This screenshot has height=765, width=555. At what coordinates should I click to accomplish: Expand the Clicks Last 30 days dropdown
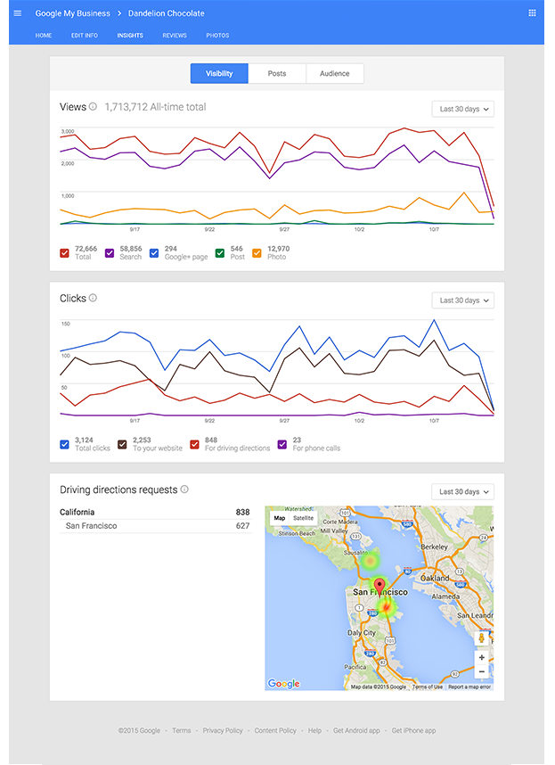pyautogui.click(x=463, y=300)
